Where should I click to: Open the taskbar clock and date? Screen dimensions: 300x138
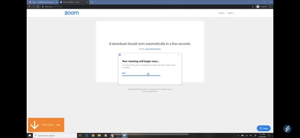pos(262,136)
